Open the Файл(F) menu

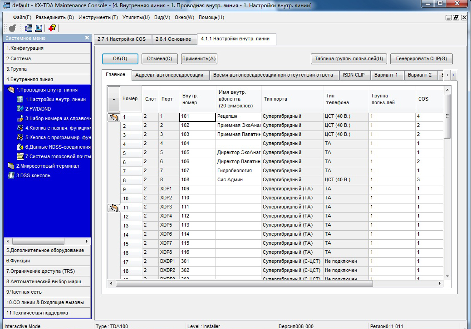22,17
